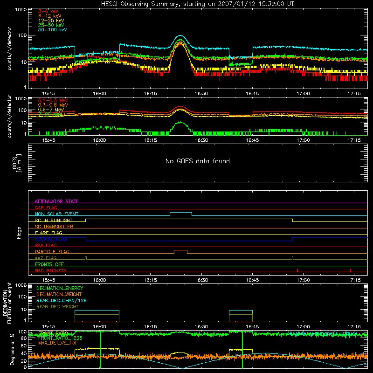Click the cyan decimation box near 16:45
The image size is (373, 373).
[x=241, y=311]
